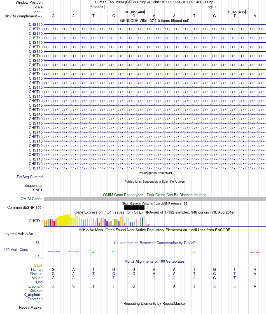The image size is (266, 314).
Task: Open the RefSeq Curated track label
Action: (30, 177)
